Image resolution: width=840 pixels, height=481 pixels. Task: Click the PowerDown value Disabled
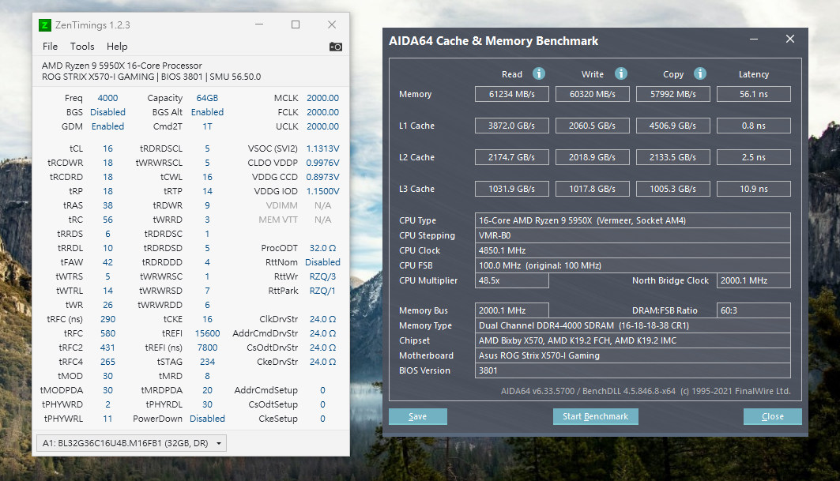click(207, 419)
